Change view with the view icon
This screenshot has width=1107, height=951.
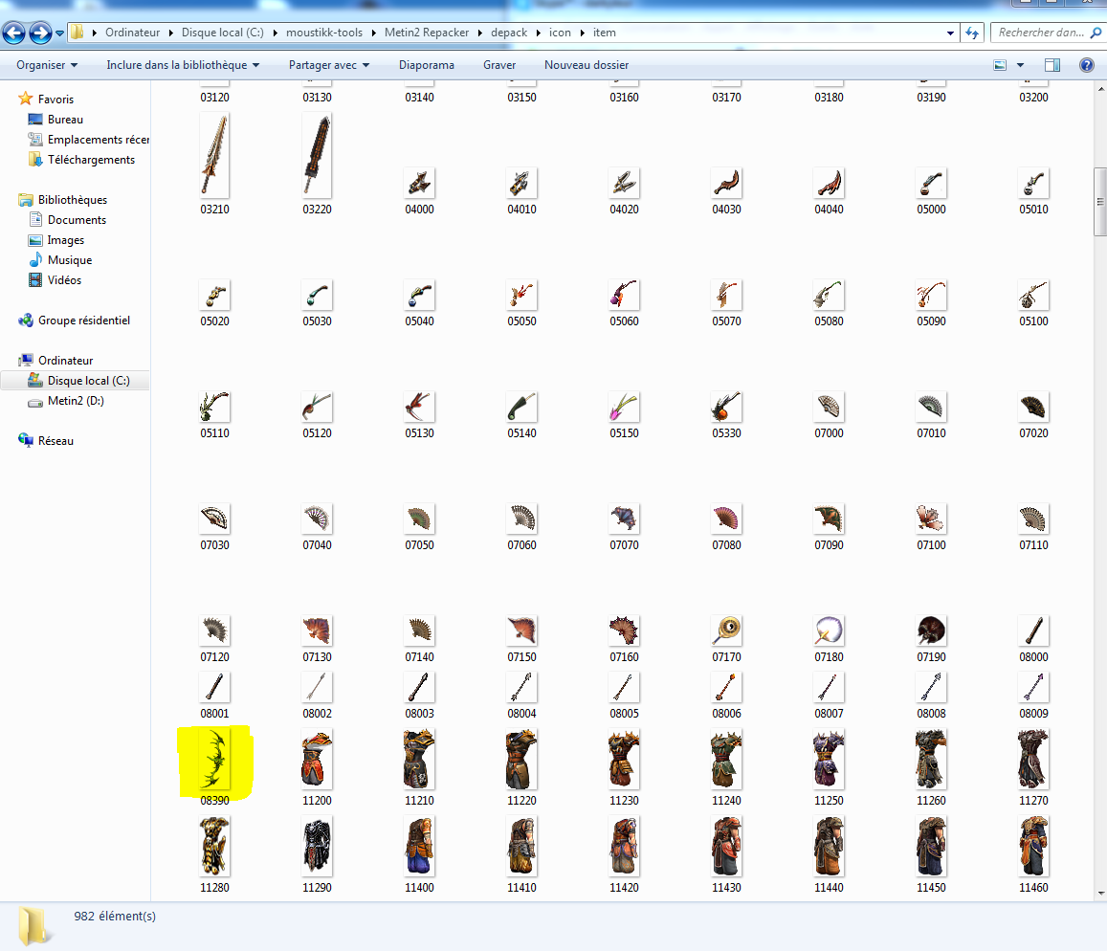tap(1000, 65)
